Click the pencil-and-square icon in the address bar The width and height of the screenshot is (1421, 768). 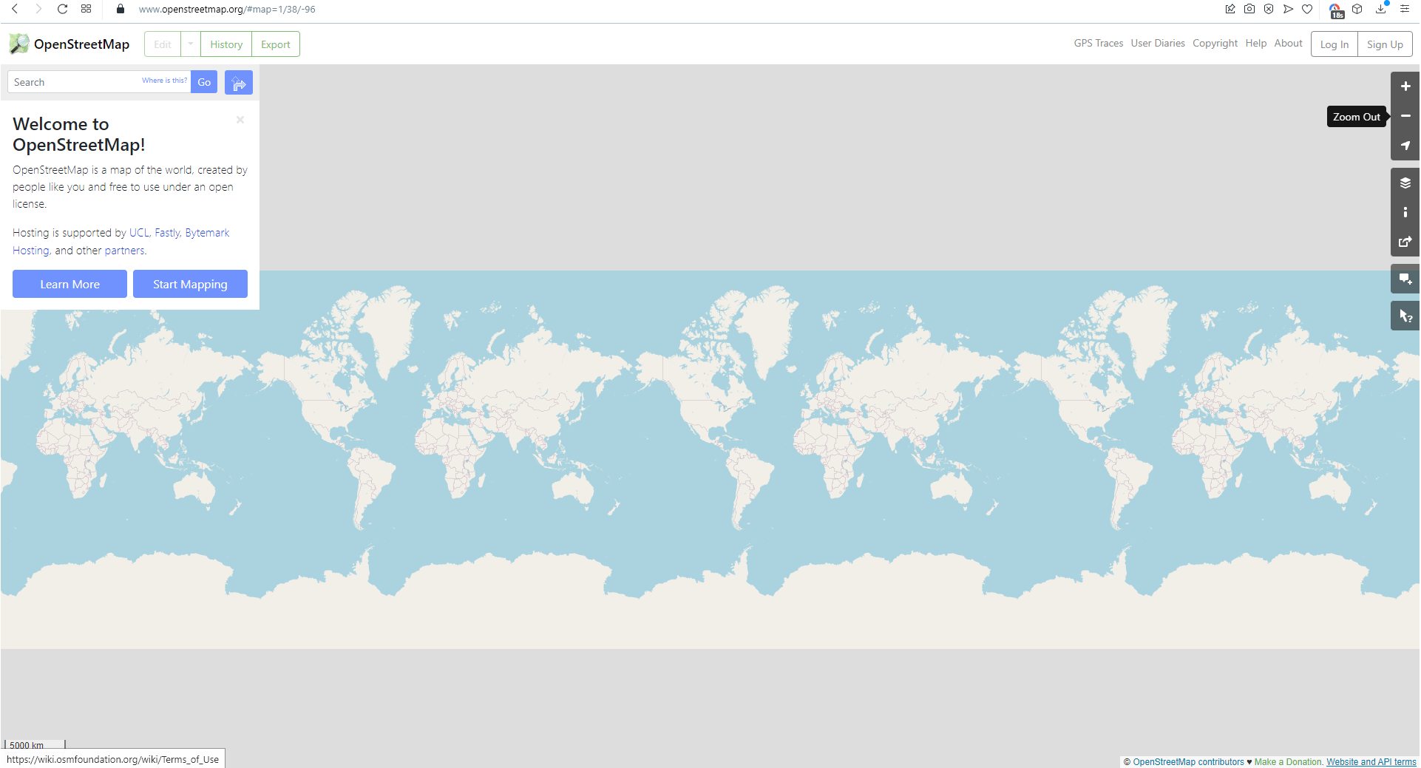coord(1230,9)
